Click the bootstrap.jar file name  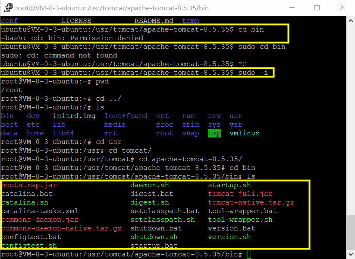click(x=29, y=185)
